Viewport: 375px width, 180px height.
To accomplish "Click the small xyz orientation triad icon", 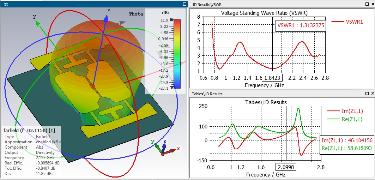I will pyautogui.click(x=164, y=147).
